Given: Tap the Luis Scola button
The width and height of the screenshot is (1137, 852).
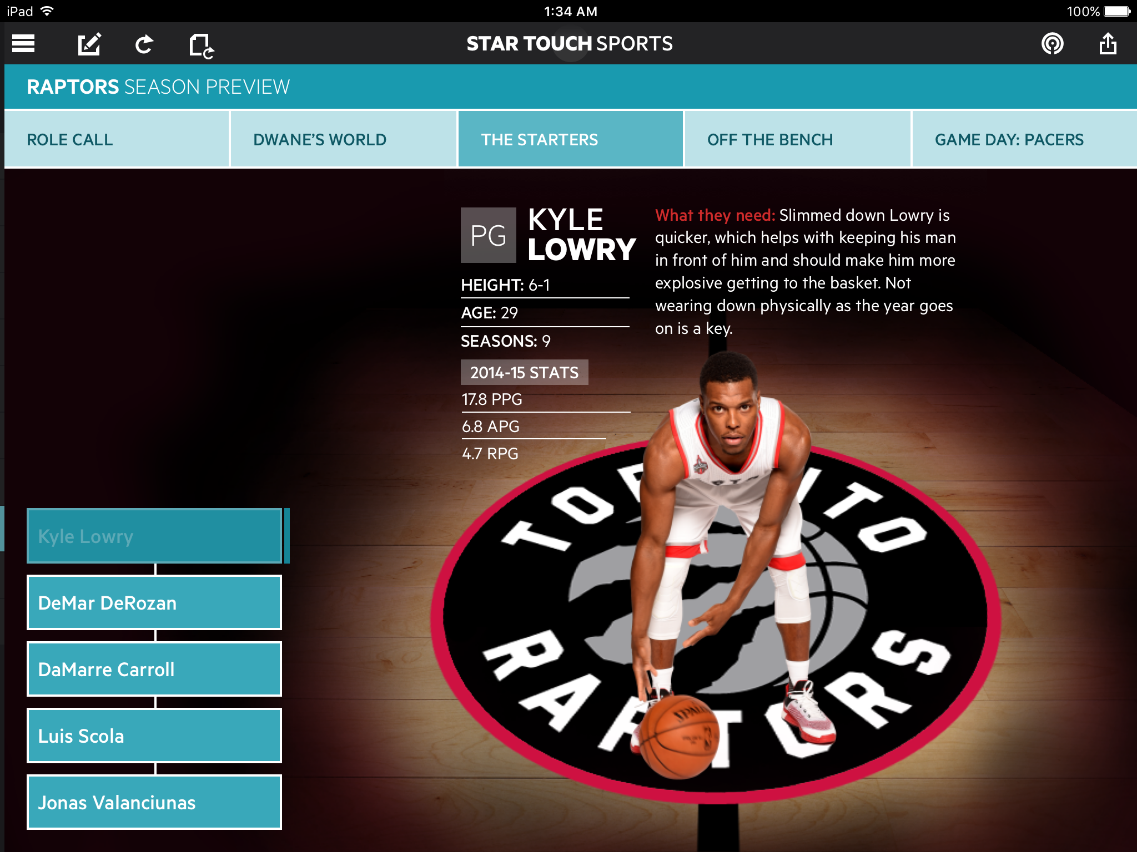Looking at the screenshot, I should pos(154,736).
